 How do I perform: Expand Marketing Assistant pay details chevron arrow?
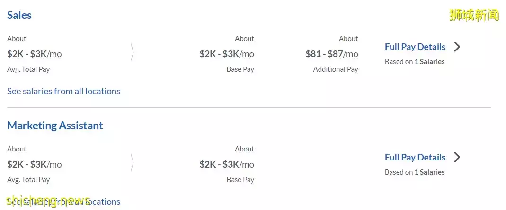pyautogui.click(x=457, y=157)
